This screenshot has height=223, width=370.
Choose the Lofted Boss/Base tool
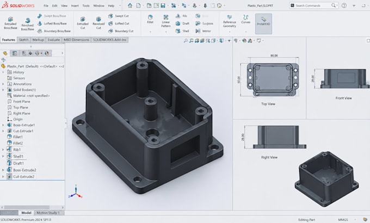tap(52, 23)
